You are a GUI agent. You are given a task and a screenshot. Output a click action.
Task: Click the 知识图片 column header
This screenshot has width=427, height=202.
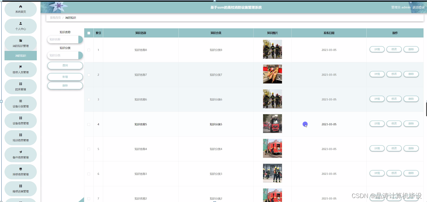point(272,33)
